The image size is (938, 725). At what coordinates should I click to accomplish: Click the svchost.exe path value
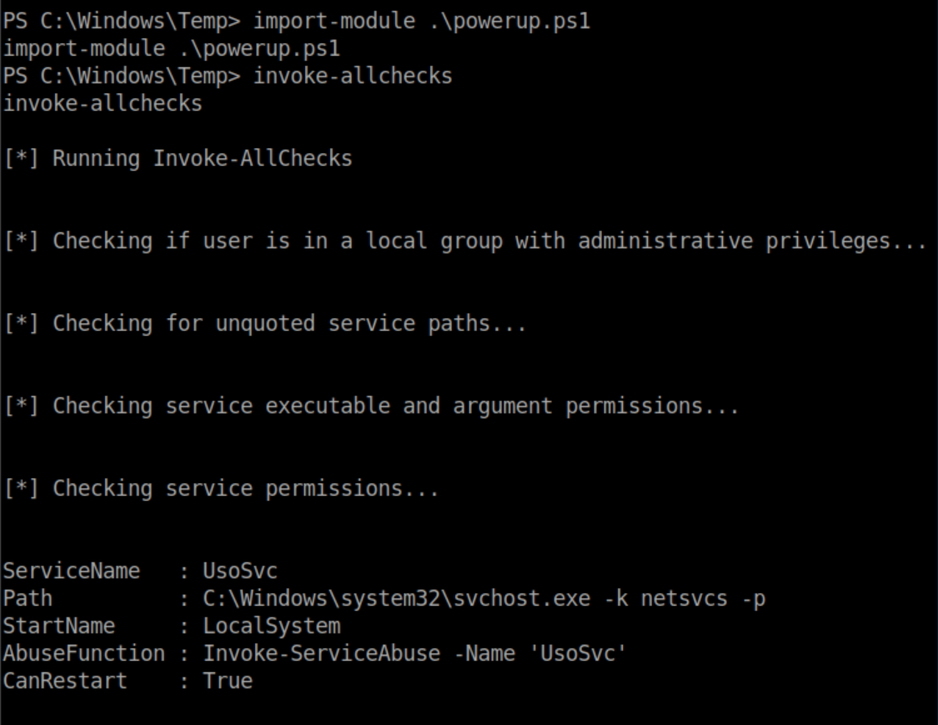pyautogui.click(x=484, y=599)
